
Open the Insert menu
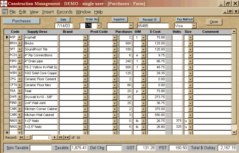pyautogui.click(x=48, y=12)
